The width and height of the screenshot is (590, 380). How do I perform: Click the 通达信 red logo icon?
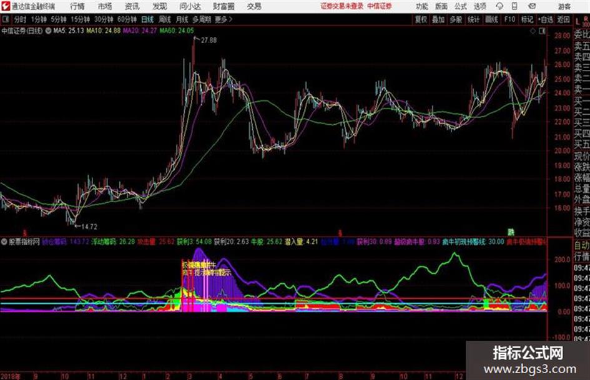[x=6, y=6]
